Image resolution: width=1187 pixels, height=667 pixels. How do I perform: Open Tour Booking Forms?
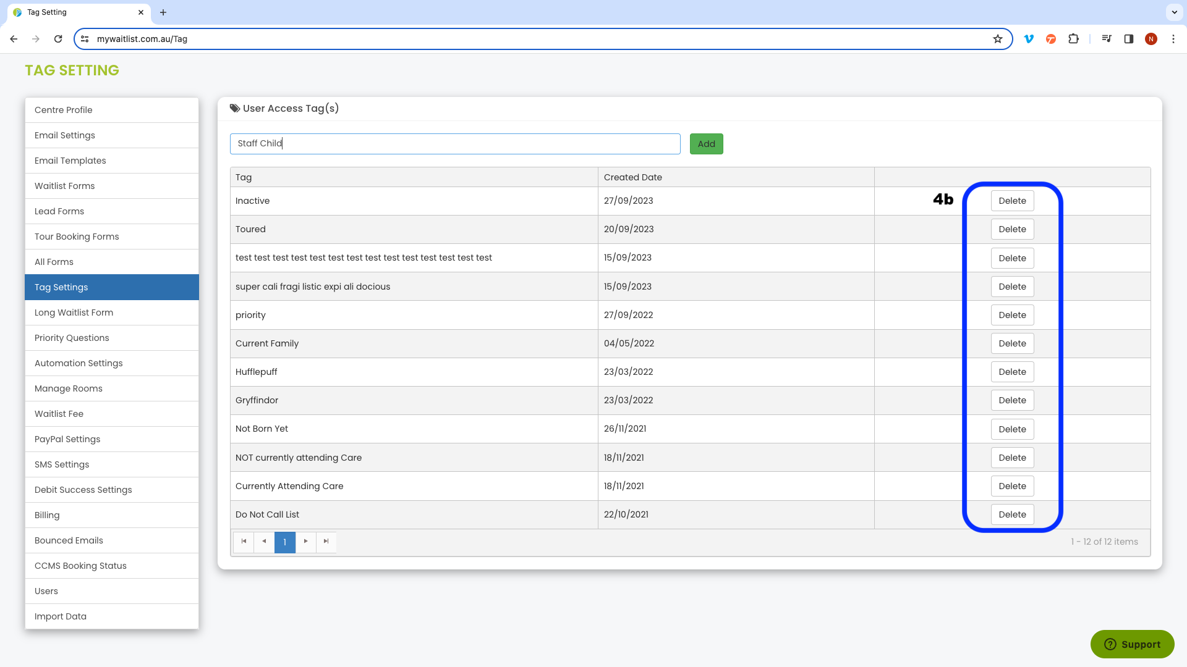pos(112,237)
